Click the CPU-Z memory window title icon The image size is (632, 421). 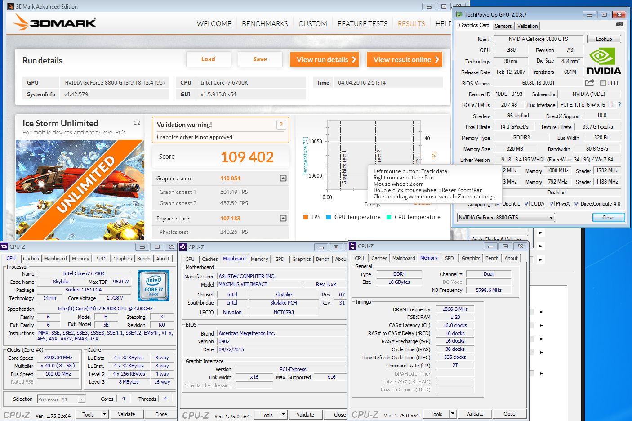353,246
